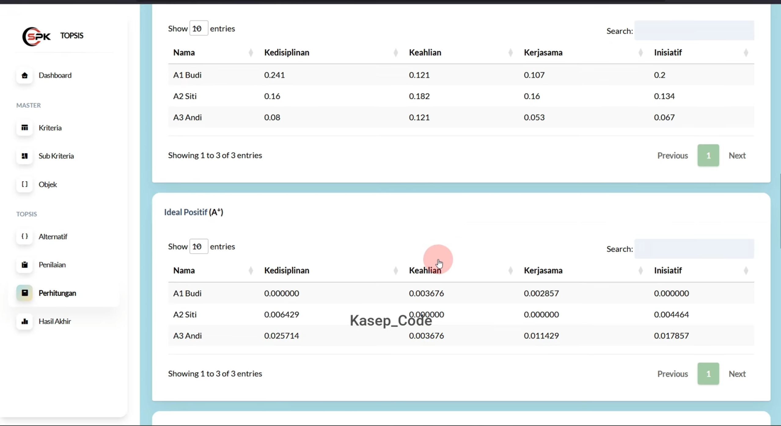Open the entries count dropdown in the top table

coord(199,28)
